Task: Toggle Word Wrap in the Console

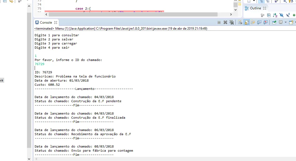Action: [x=253, y=23]
